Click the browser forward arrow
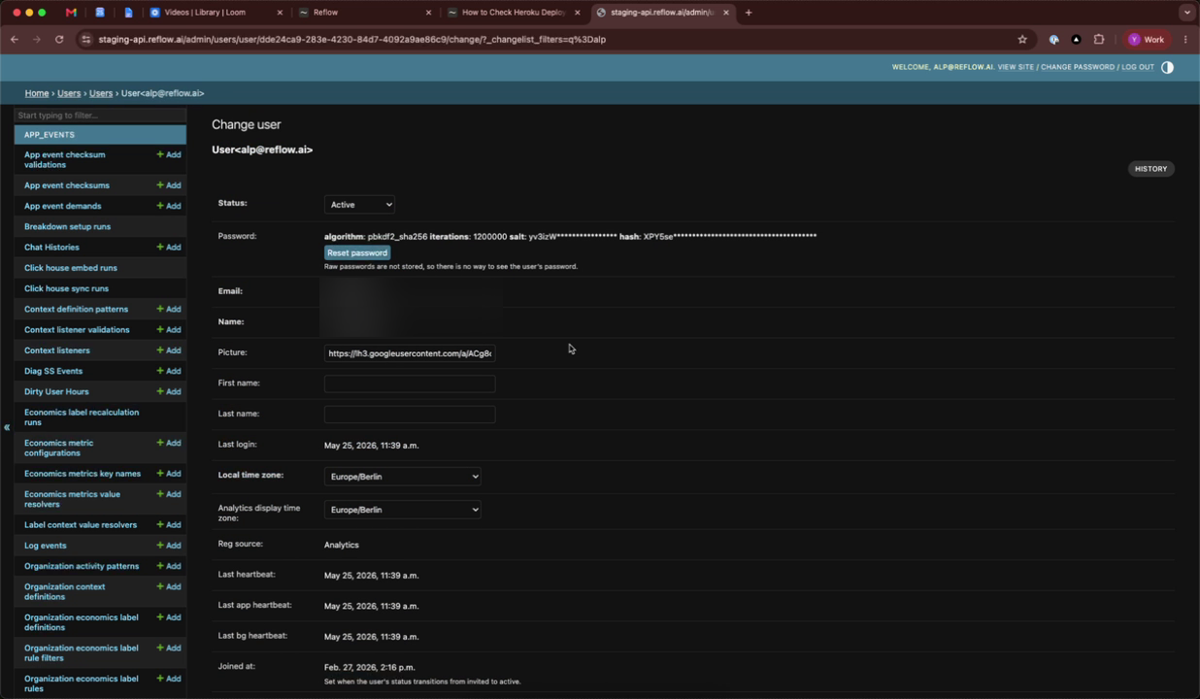The width and height of the screenshot is (1200, 699). (x=37, y=40)
